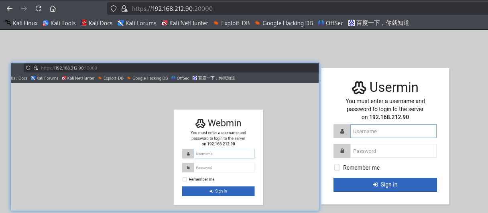Screen dimensions: 488x213
Task: Click the Webmin Password input field
Action: tap(224, 168)
